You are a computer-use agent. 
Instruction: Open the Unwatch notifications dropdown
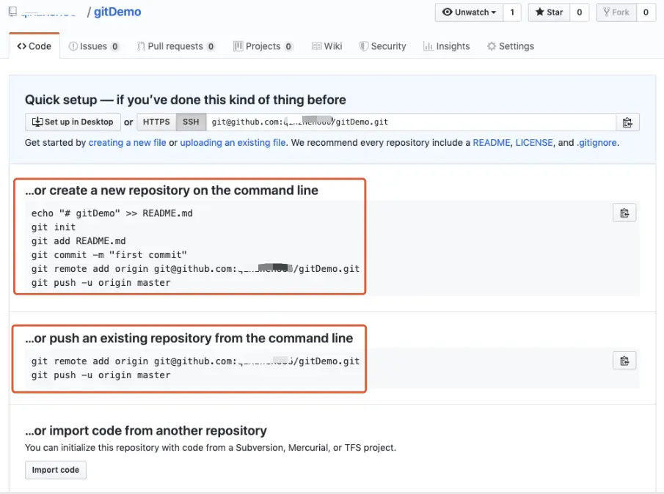point(469,12)
